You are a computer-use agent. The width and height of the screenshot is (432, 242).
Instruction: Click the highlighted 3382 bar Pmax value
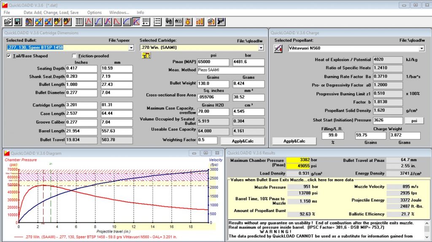(x=298, y=160)
